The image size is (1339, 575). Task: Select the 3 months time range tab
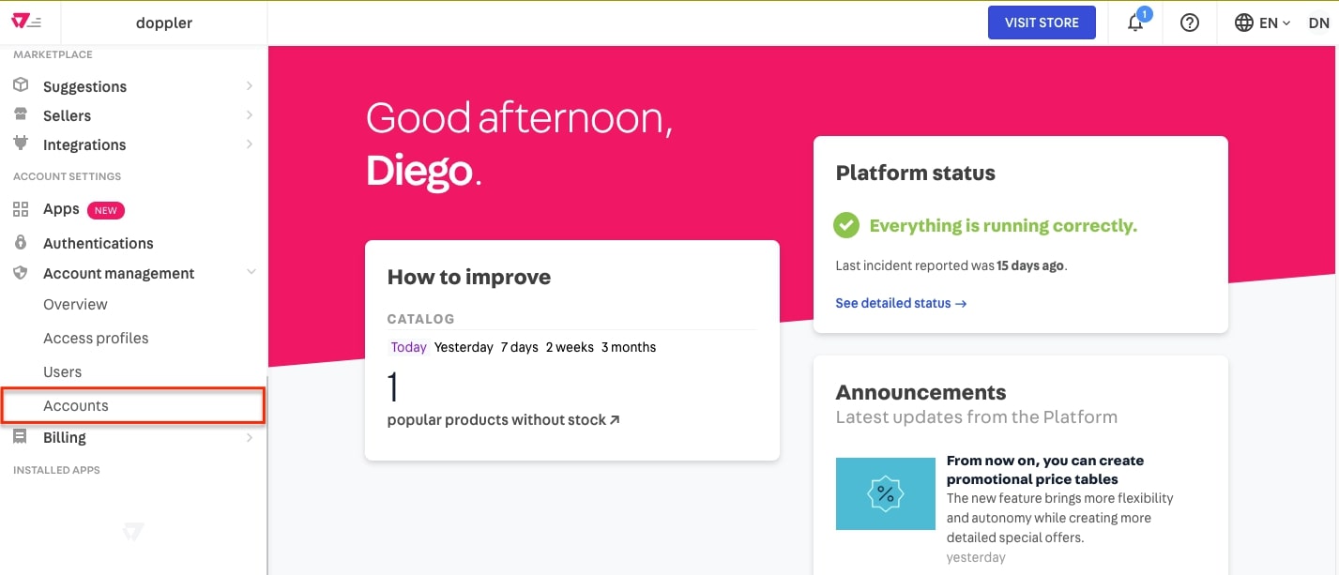[629, 347]
